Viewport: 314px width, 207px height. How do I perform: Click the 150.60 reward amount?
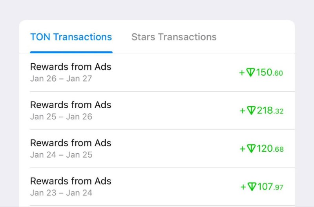(269, 73)
